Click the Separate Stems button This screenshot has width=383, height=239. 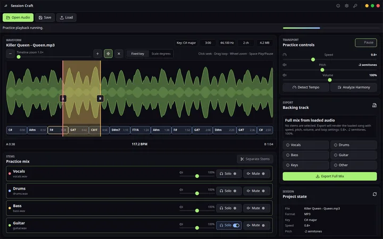click(255, 159)
